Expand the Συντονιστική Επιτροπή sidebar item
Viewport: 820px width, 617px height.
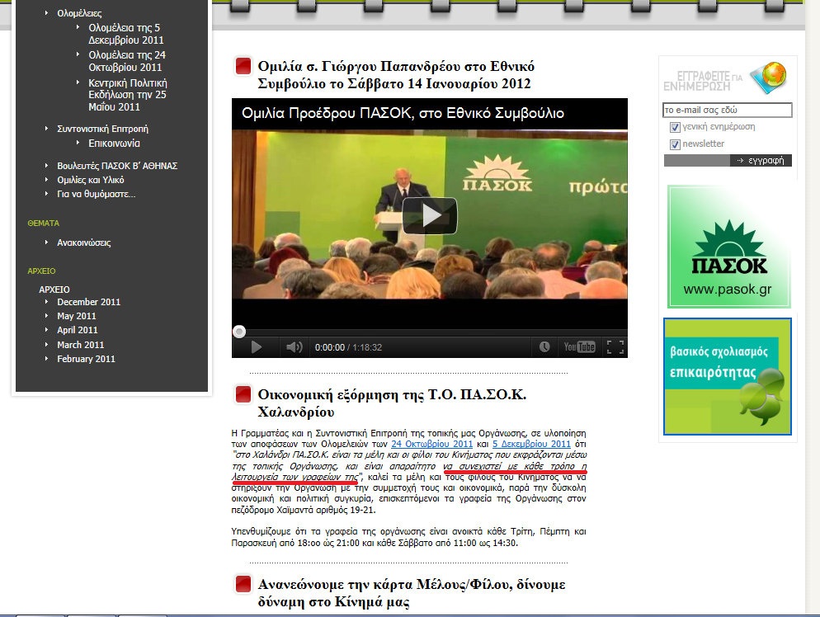tap(102, 129)
